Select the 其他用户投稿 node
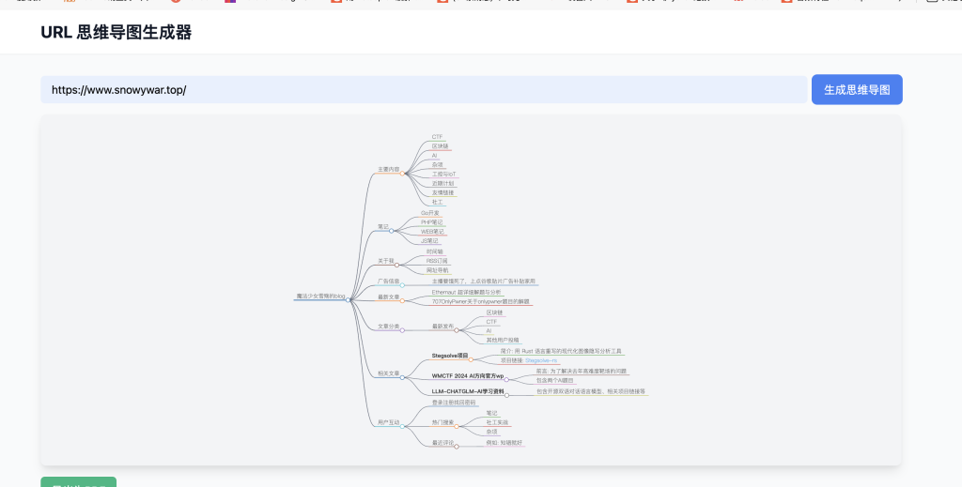This screenshot has height=487, width=962. (x=503, y=340)
